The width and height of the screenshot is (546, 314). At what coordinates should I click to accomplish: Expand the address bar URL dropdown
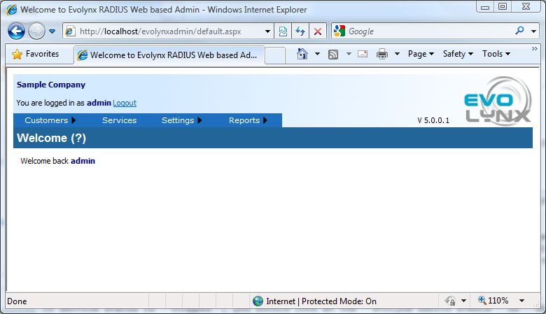coord(268,31)
